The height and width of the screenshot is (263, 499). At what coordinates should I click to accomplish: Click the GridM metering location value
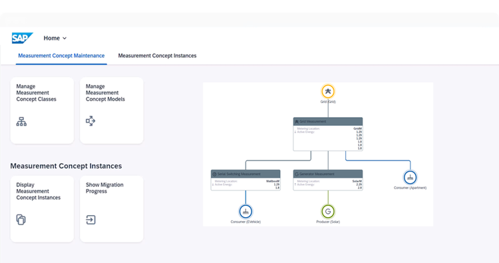coord(358,129)
